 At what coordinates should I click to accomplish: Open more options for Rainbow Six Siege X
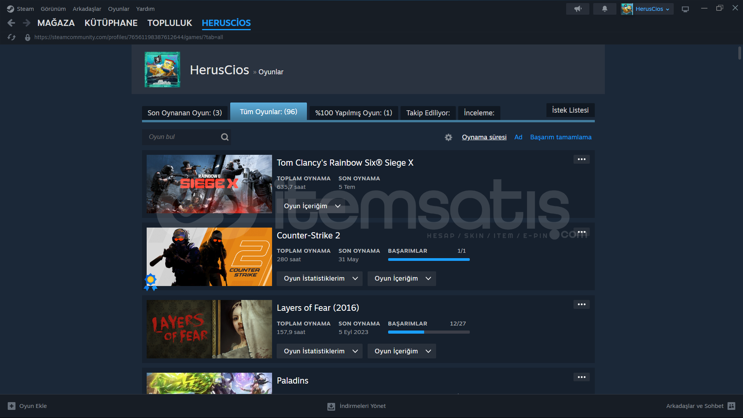[582, 159]
